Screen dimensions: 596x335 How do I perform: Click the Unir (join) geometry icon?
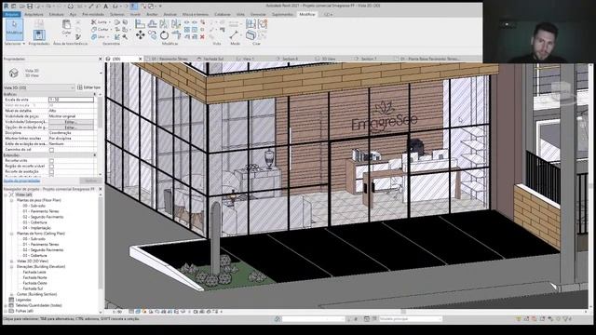coord(94,37)
